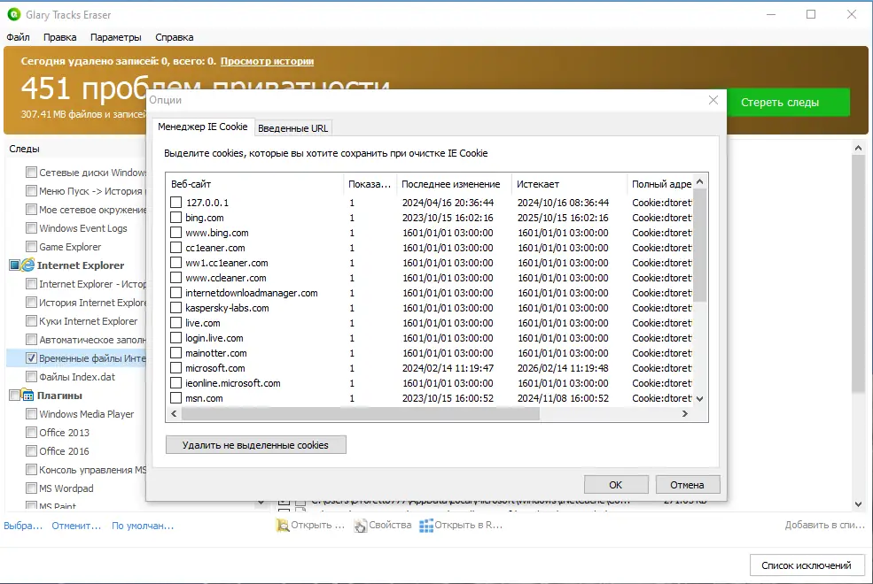Open the Справка menu

(x=175, y=37)
